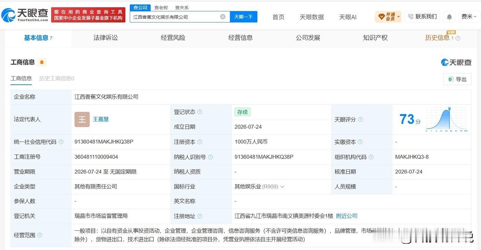Open the 知识产权 tab

click(x=375, y=38)
